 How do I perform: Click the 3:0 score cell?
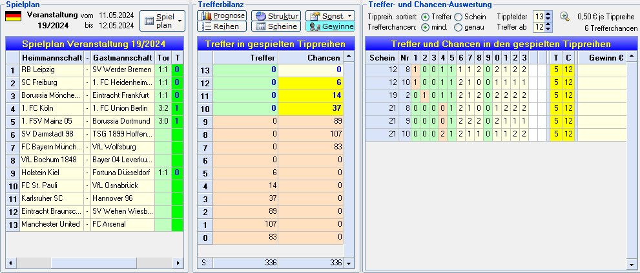click(163, 121)
